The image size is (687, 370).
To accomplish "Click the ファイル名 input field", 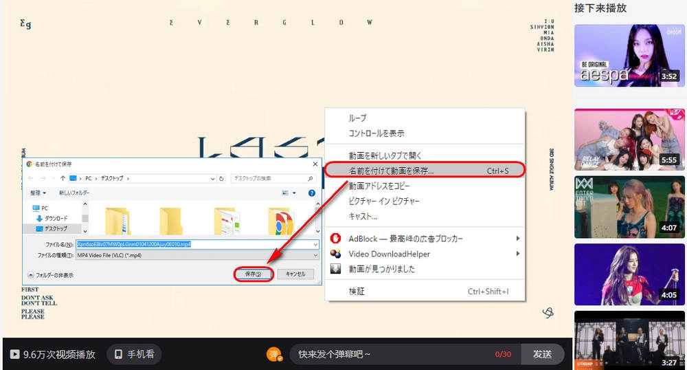I will pos(192,244).
